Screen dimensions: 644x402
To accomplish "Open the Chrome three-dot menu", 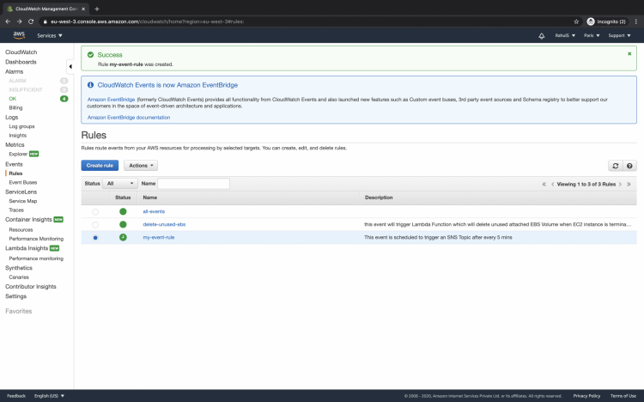I will 635,21.
